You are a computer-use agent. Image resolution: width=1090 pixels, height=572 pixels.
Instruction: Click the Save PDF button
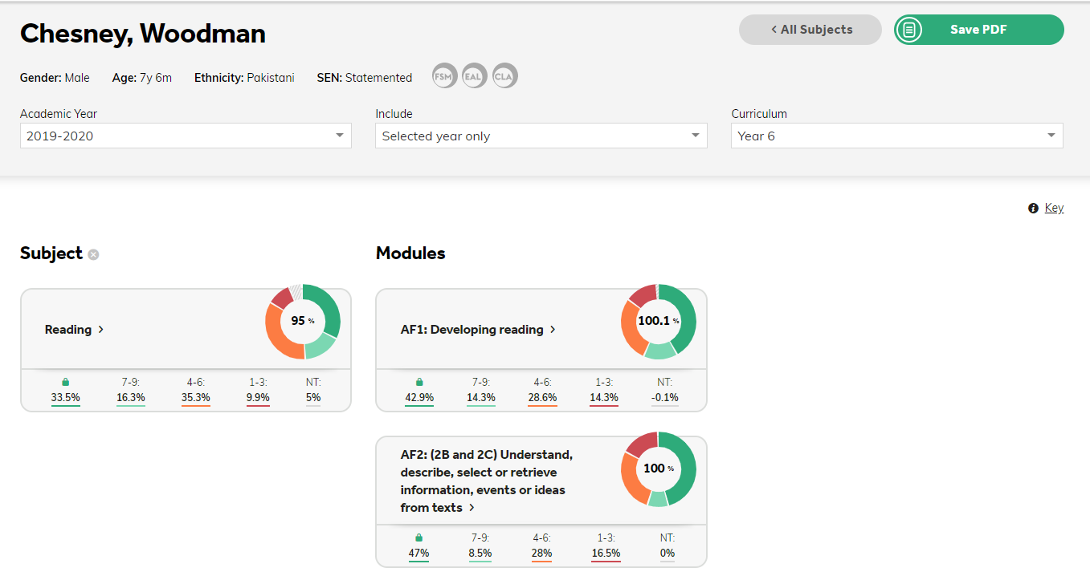tap(979, 30)
